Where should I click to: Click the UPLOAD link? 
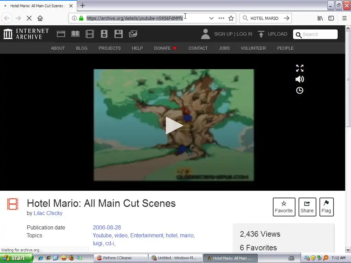(278, 34)
